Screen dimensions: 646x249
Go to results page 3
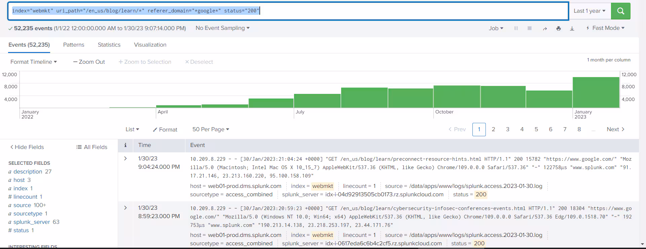[507, 130]
